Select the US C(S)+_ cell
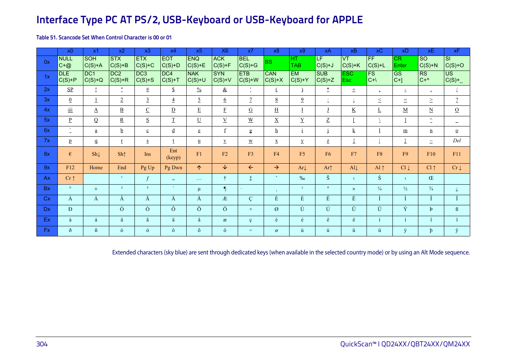Screen dimensions: 507x358 click(x=457, y=78)
